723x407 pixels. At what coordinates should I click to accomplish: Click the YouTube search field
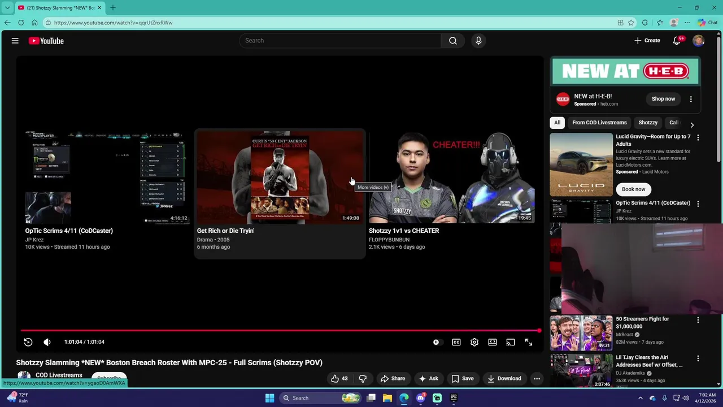click(340, 41)
